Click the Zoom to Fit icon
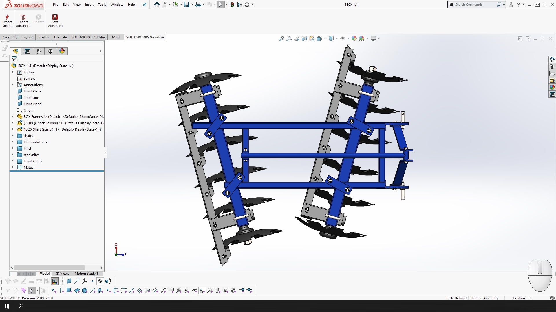The width and height of the screenshot is (556, 312). [x=281, y=38]
